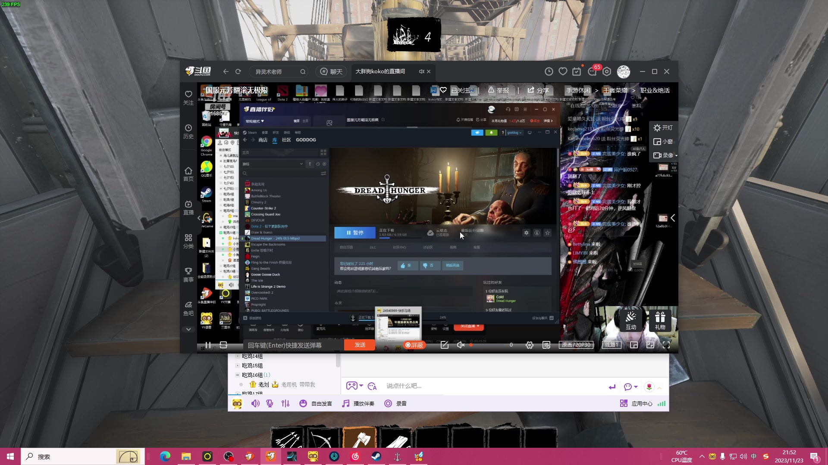Pause the live stream playback
The image size is (828, 465).
click(x=208, y=345)
